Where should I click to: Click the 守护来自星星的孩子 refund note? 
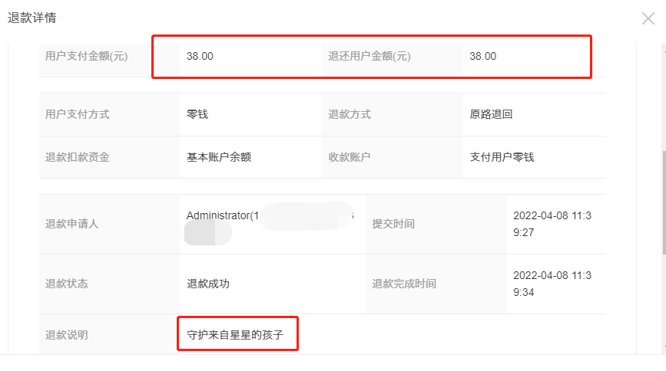click(x=236, y=335)
